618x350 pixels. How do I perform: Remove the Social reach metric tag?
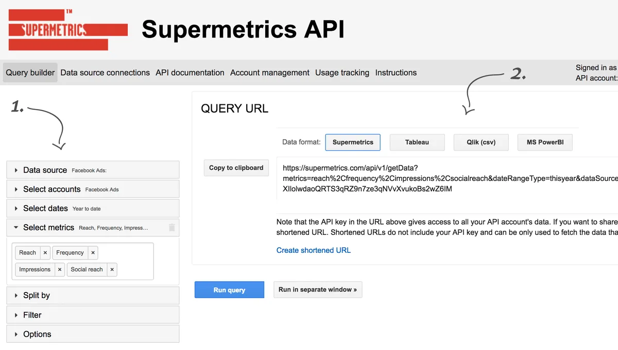click(112, 269)
